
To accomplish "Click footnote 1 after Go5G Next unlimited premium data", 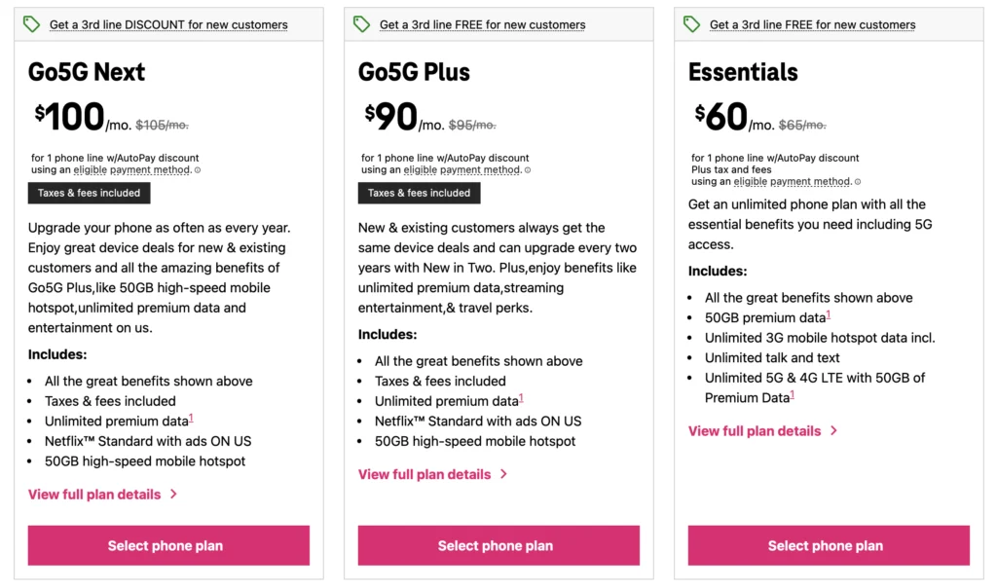I will [x=191, y=418].
